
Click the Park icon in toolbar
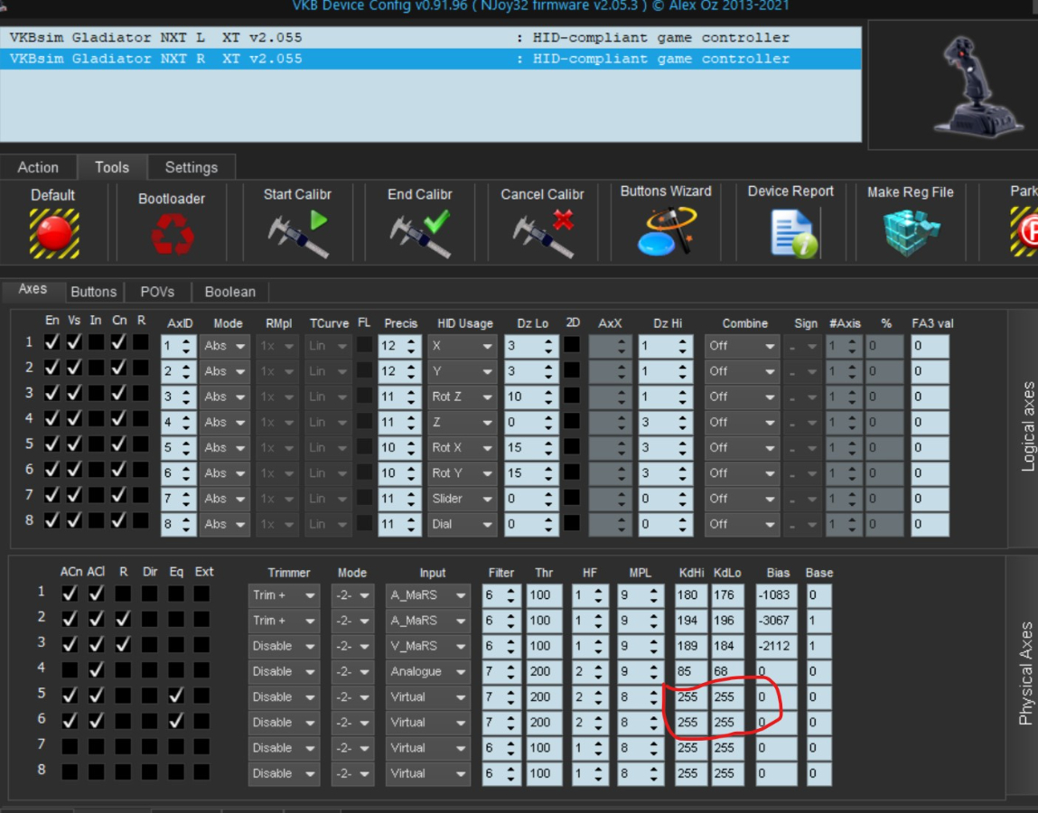point(1024,230)
